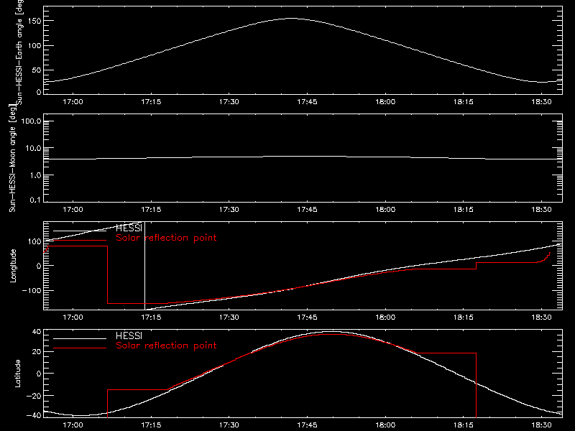
Task: Click the 17:15 label under the Longitude plot
Action: pyautogui.click(x=151, y=318)
